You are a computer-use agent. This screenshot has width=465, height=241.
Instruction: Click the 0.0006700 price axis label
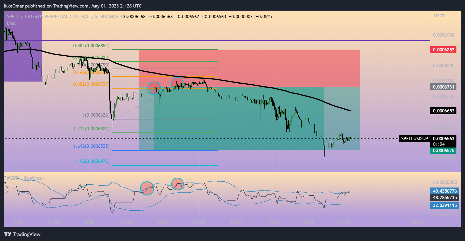pos(443,96)
